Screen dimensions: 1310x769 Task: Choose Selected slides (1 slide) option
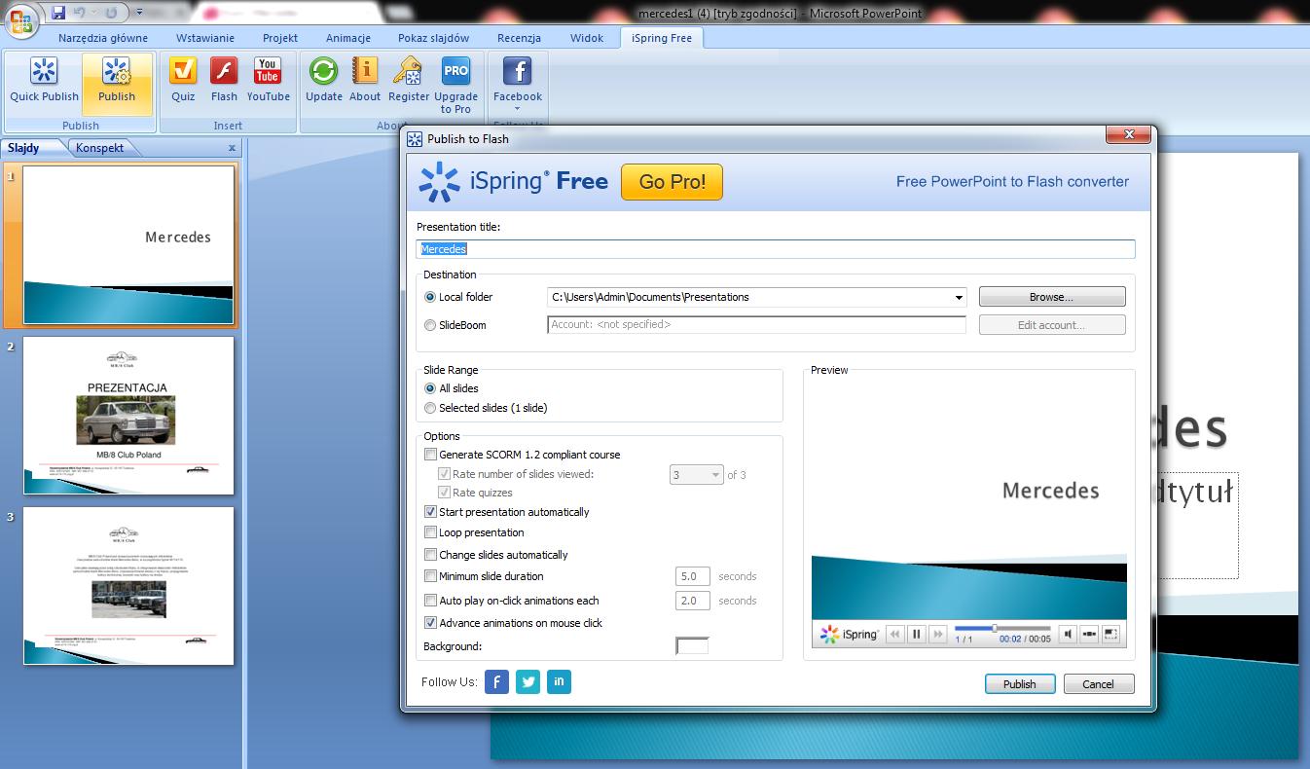coord(430,408)
